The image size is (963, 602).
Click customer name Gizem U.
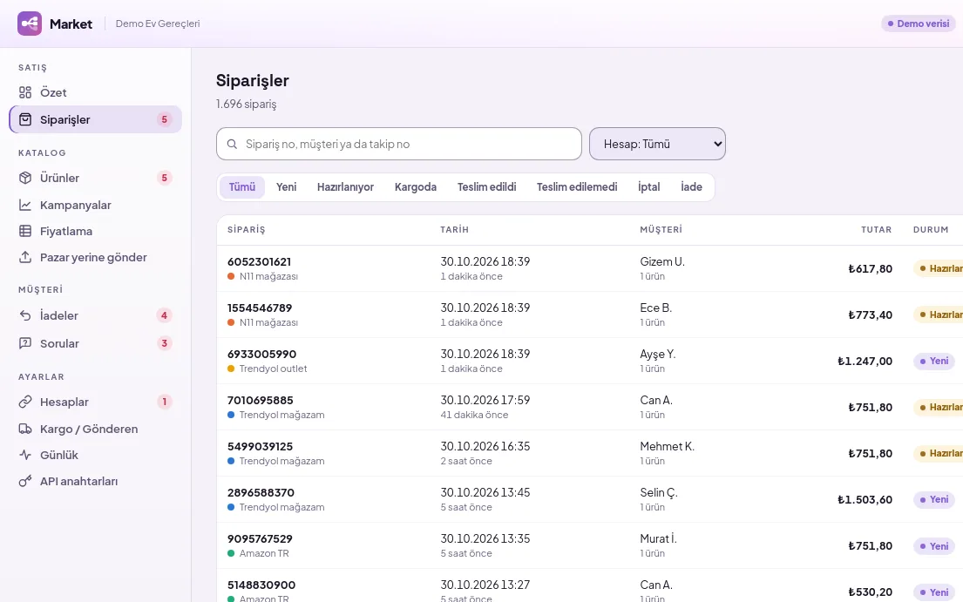pos(662,262)
